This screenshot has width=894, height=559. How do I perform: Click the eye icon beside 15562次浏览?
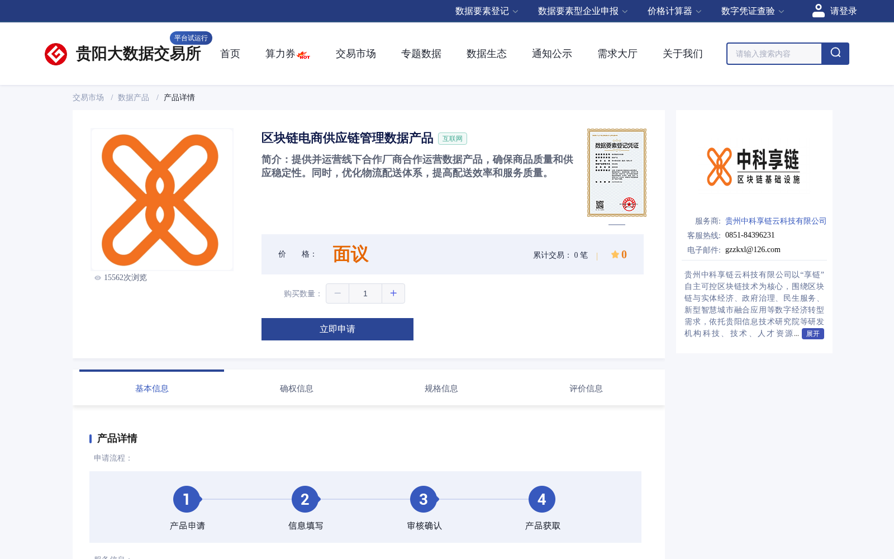98,278
